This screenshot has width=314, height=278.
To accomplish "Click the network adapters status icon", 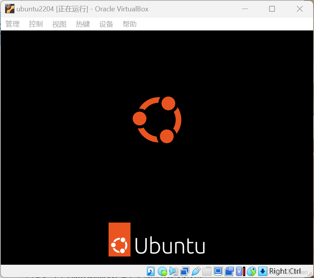I will tap(184, 272).
